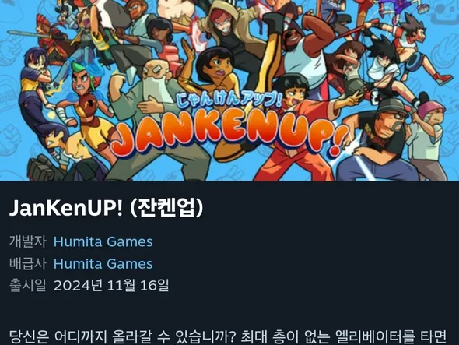Click the blue-haired fighter in yellow and purple
This screenshot has width=459, height=345.
tap(35, 88)
